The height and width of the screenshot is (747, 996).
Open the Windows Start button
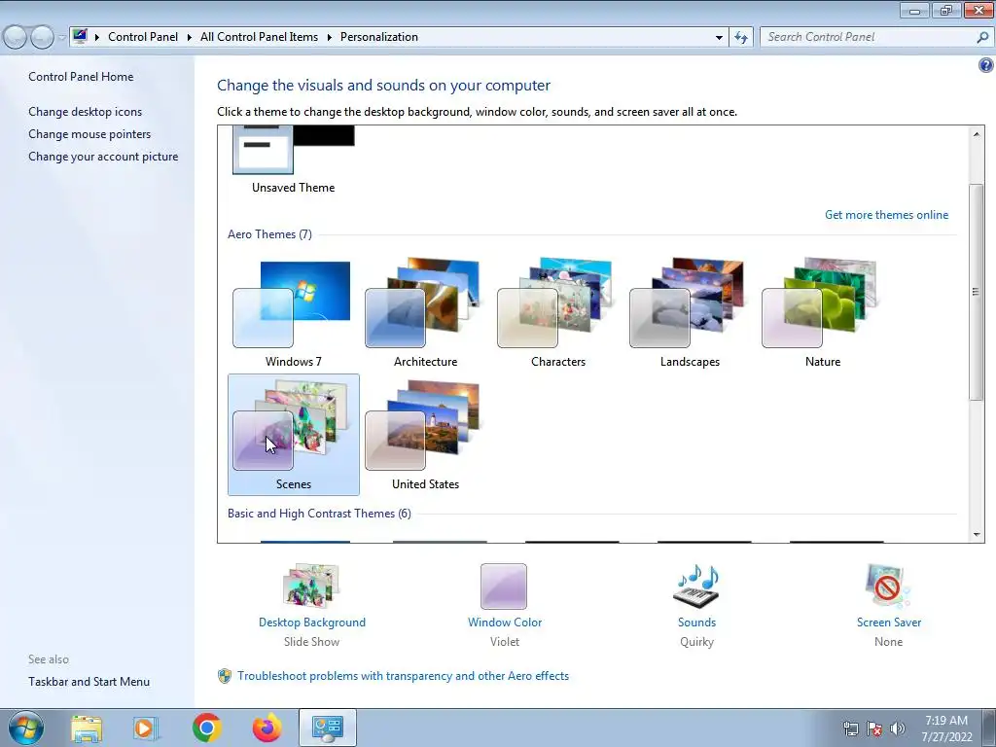coord(26,728)
